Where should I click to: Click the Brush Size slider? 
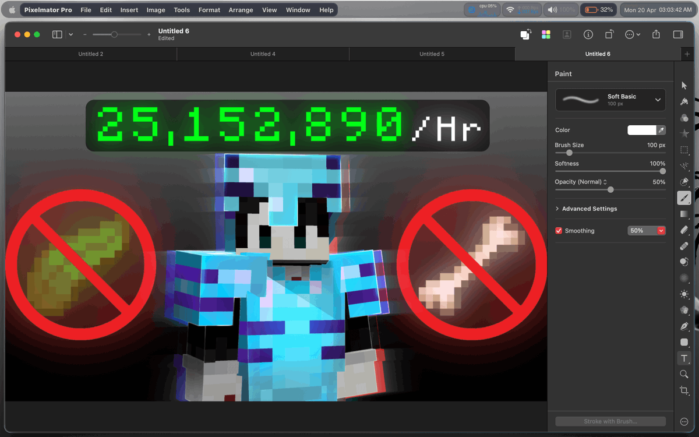[610, 153]
